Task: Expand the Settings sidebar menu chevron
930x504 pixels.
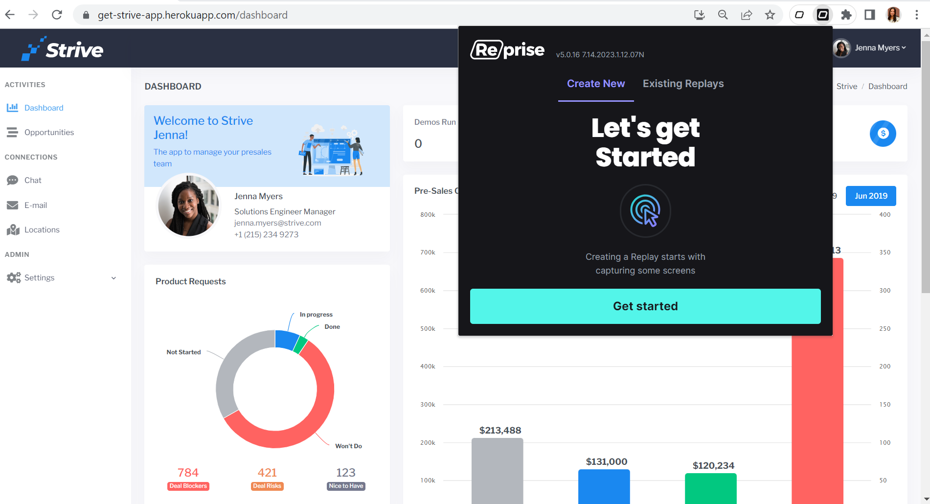Action: [x=113, y=278]
